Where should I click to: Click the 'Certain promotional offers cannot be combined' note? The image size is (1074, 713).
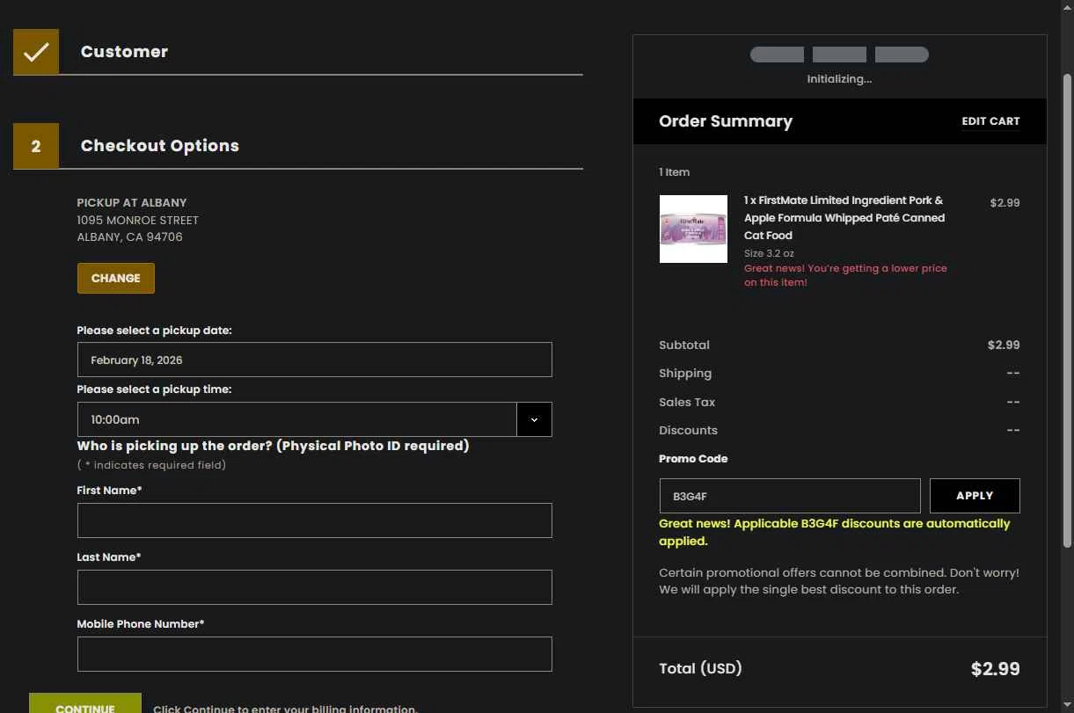[839, 581]
